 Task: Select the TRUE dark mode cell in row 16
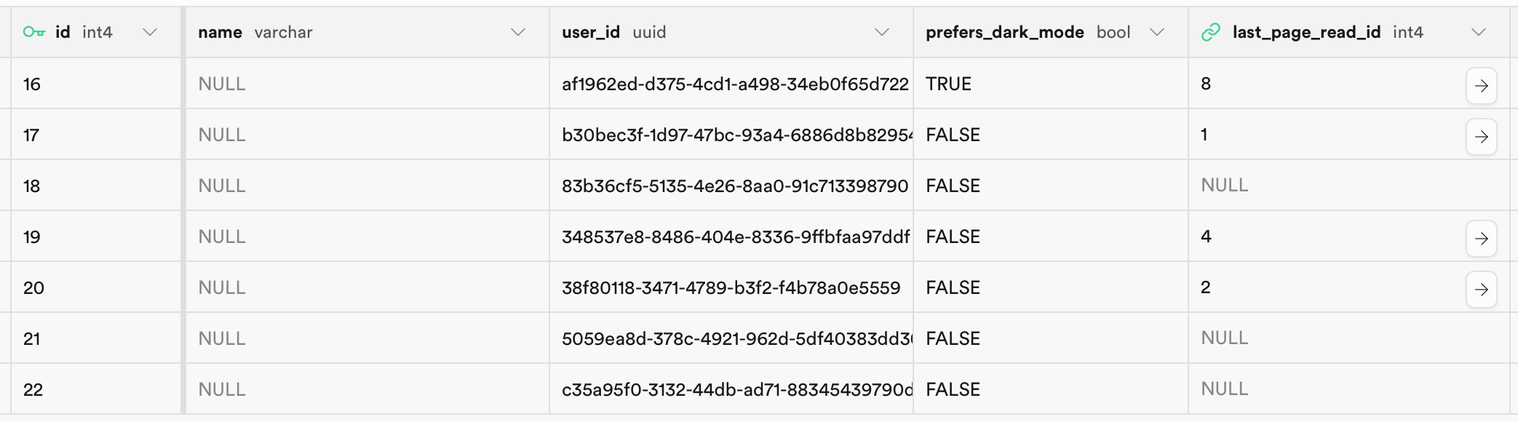(948, 84)
